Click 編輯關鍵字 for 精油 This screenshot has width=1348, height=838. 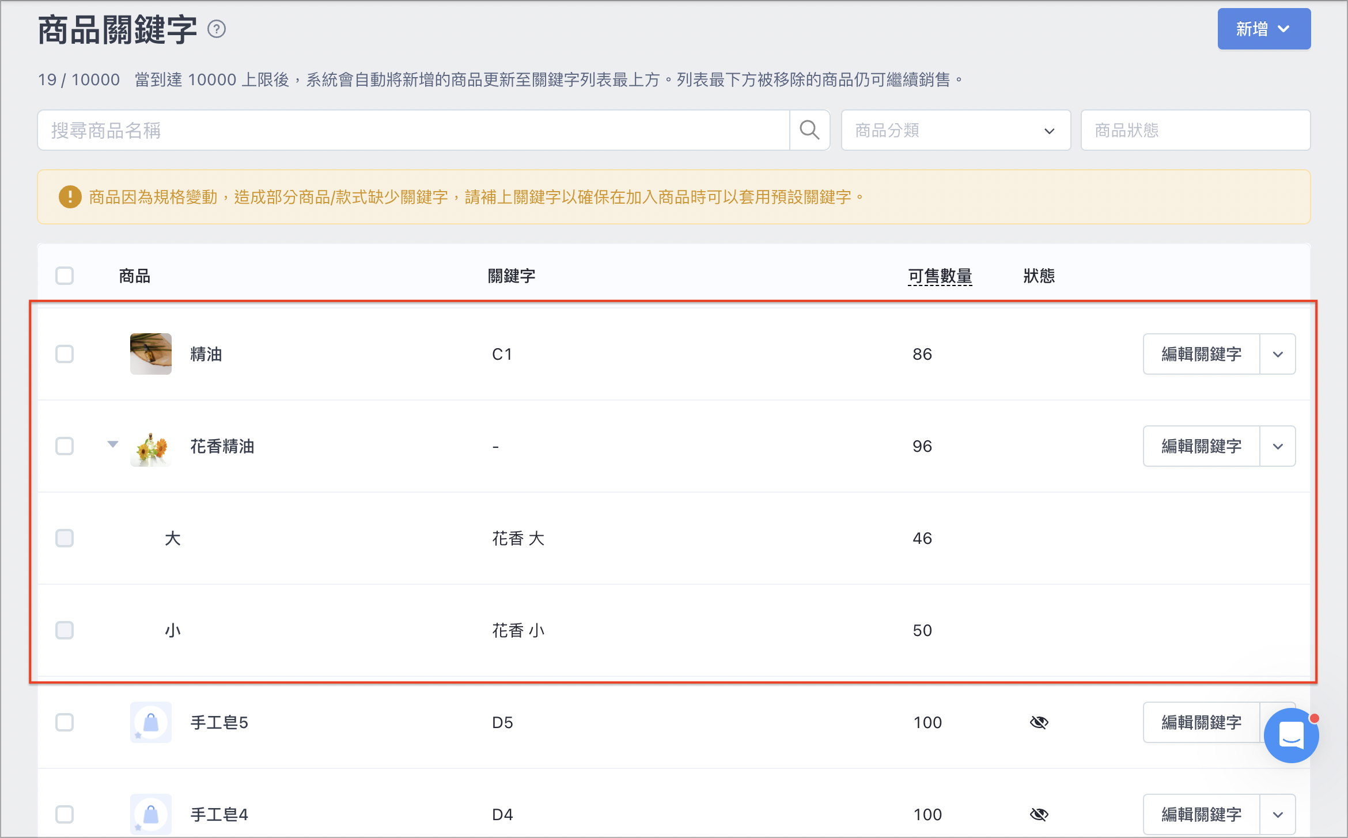(x=1201, y=354)
